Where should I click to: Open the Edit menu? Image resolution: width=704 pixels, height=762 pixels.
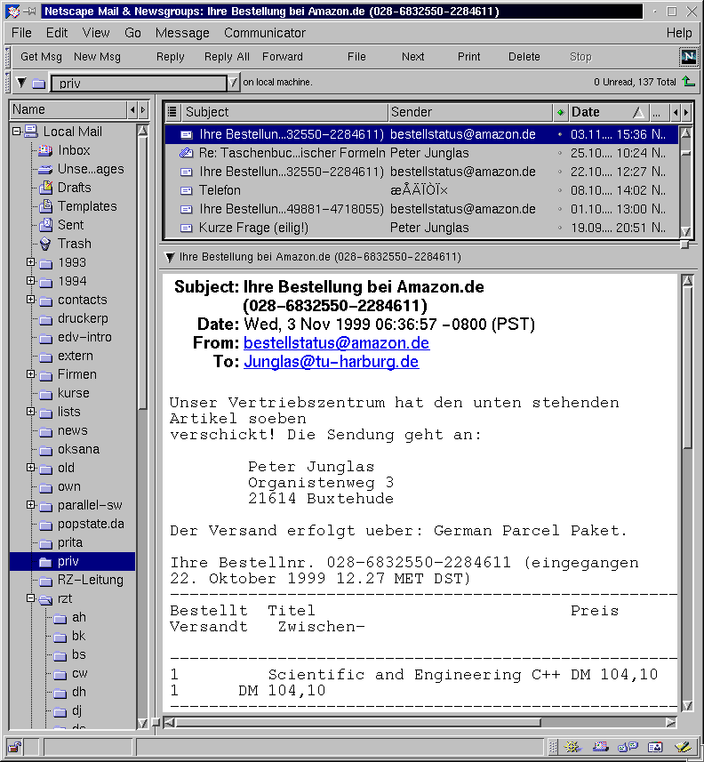(x=57, y=33)
